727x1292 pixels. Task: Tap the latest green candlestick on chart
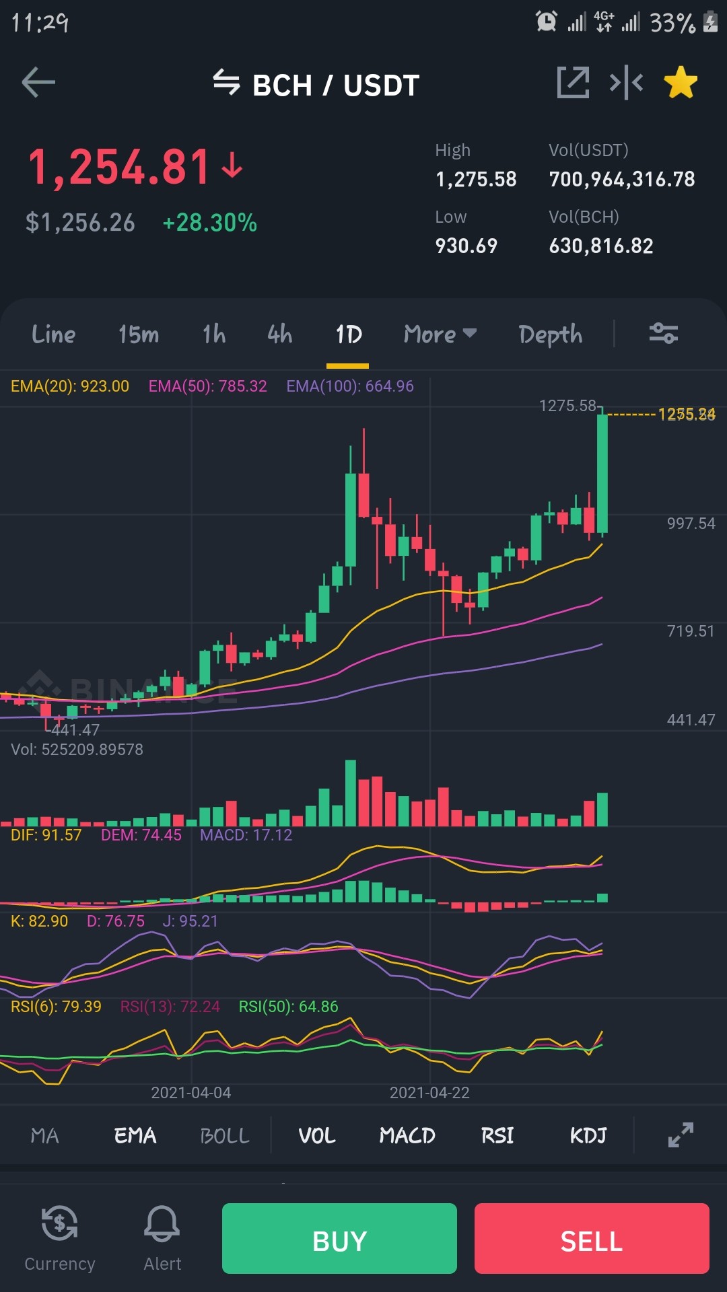point(602,473)
